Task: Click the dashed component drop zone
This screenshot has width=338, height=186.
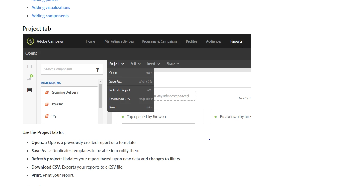Action: (175, 96)
